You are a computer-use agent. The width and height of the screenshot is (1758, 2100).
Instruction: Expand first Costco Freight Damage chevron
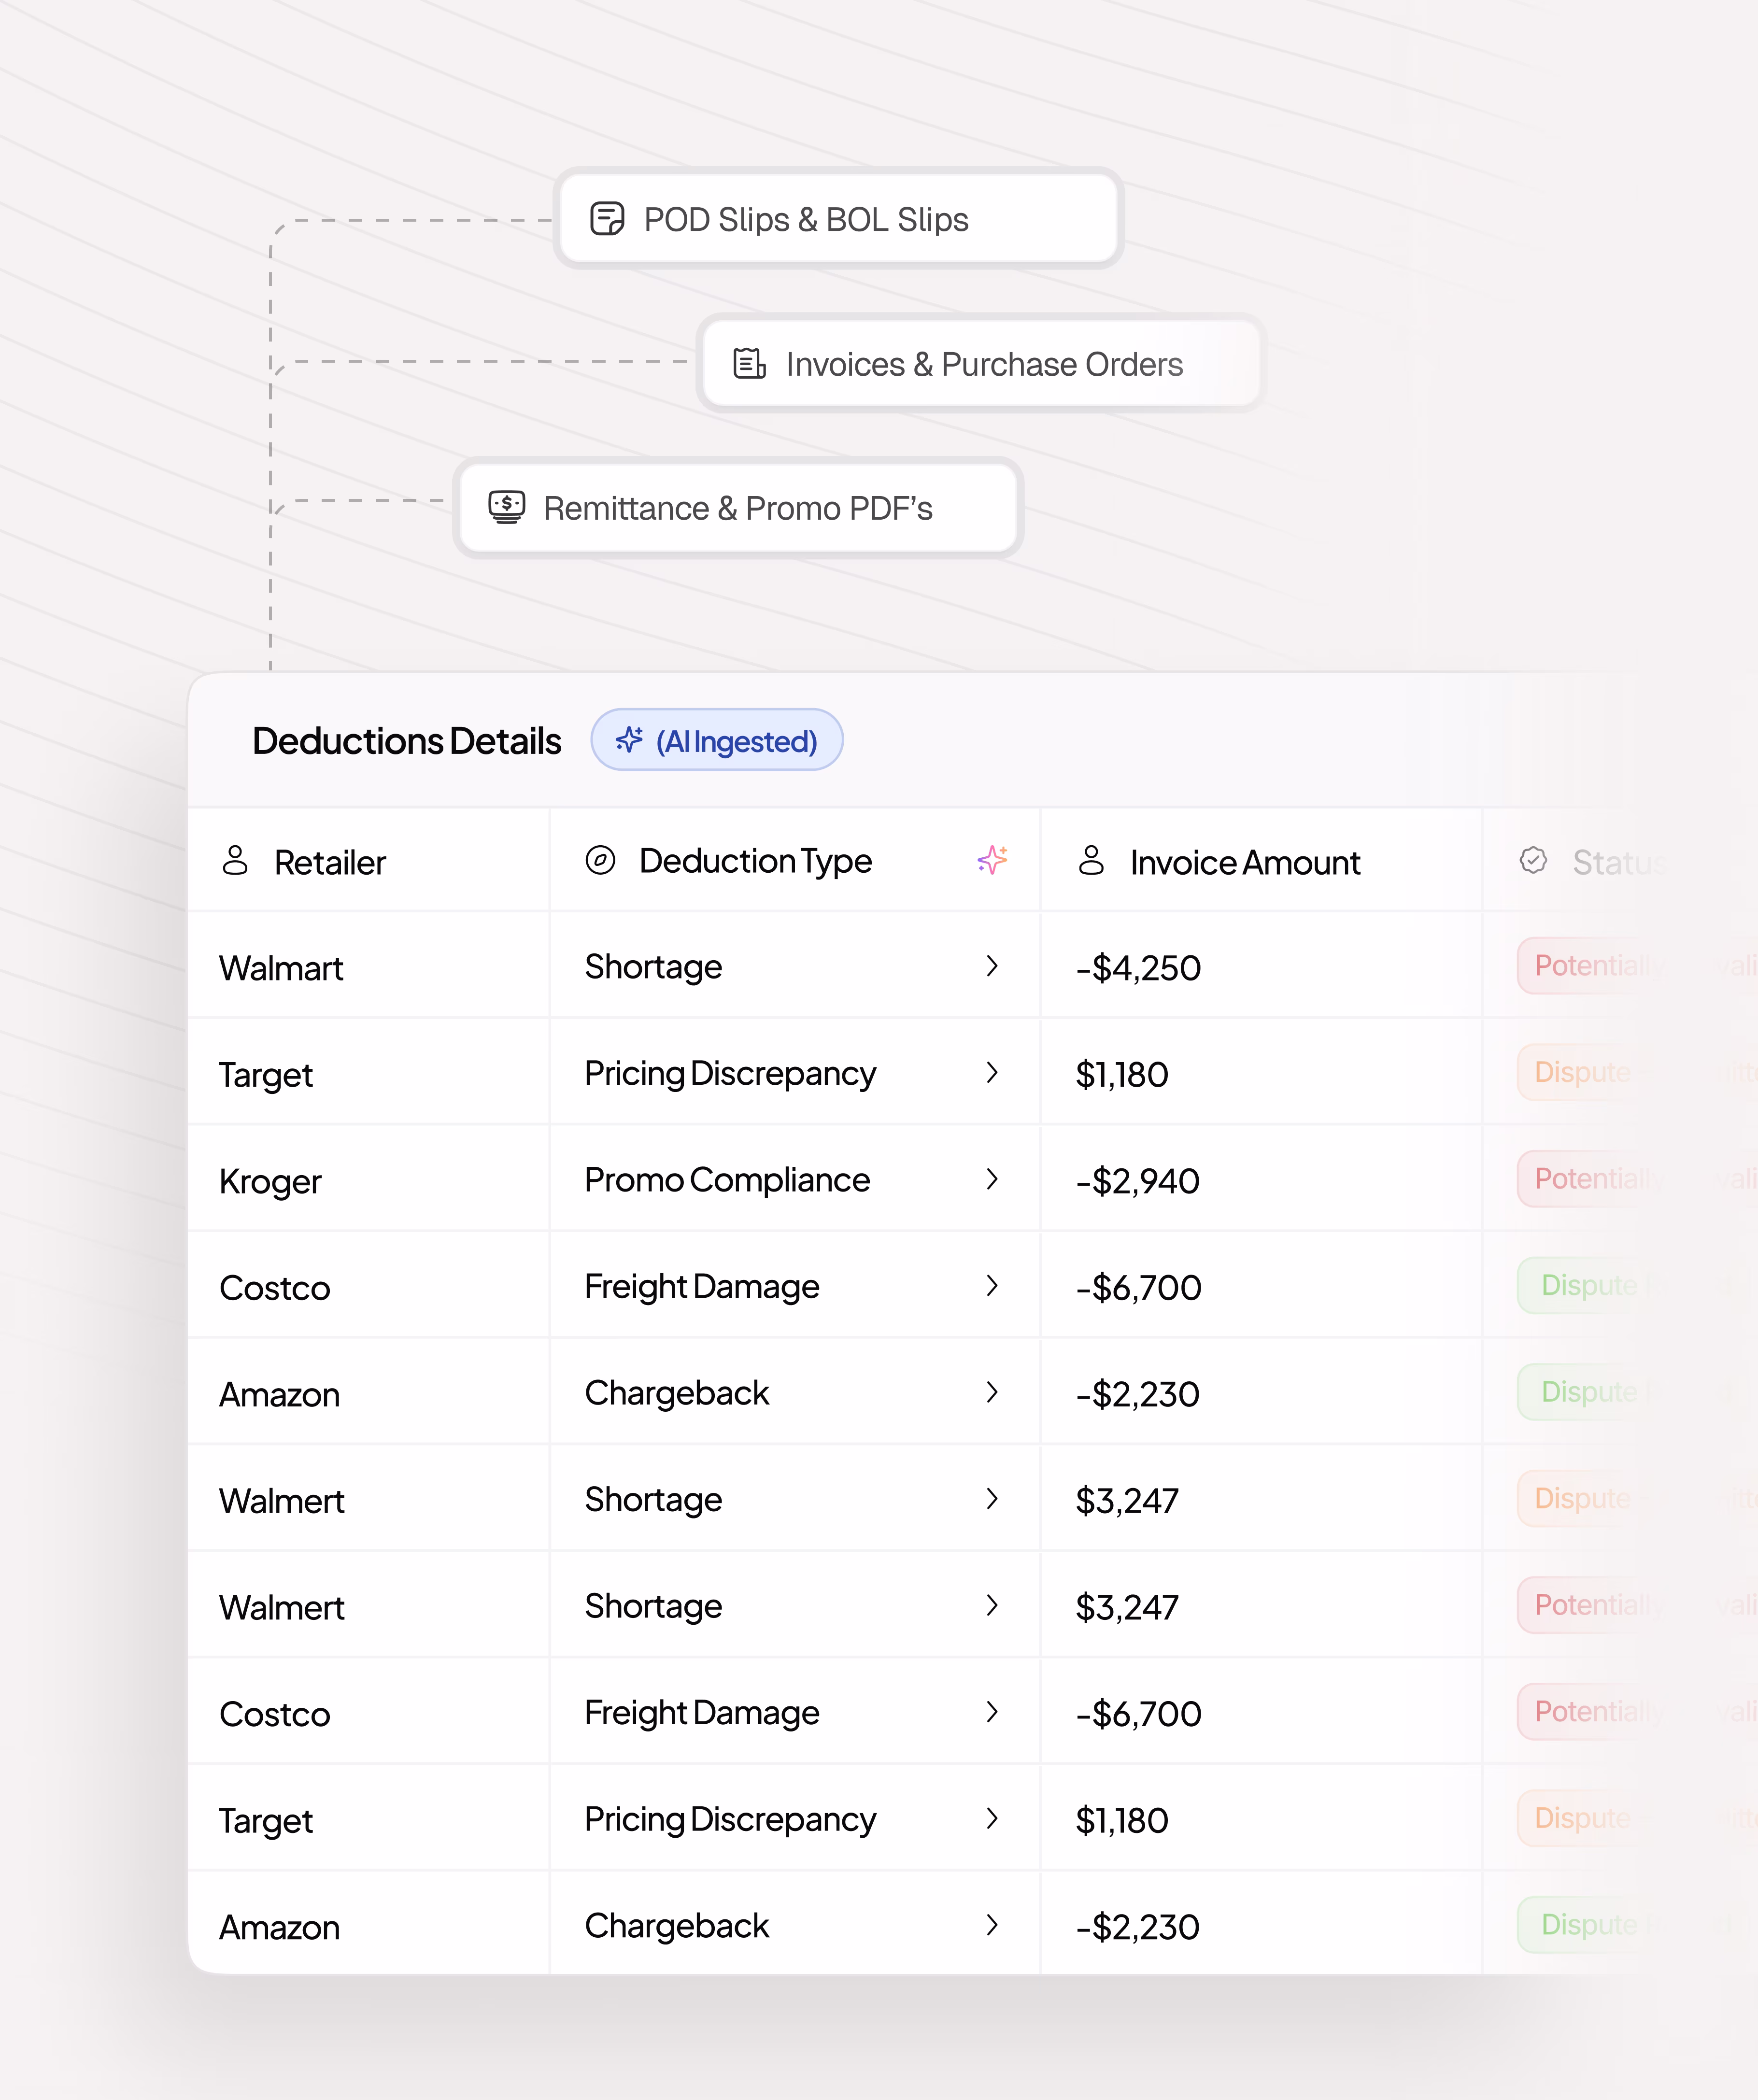(x=992, y=1286)
